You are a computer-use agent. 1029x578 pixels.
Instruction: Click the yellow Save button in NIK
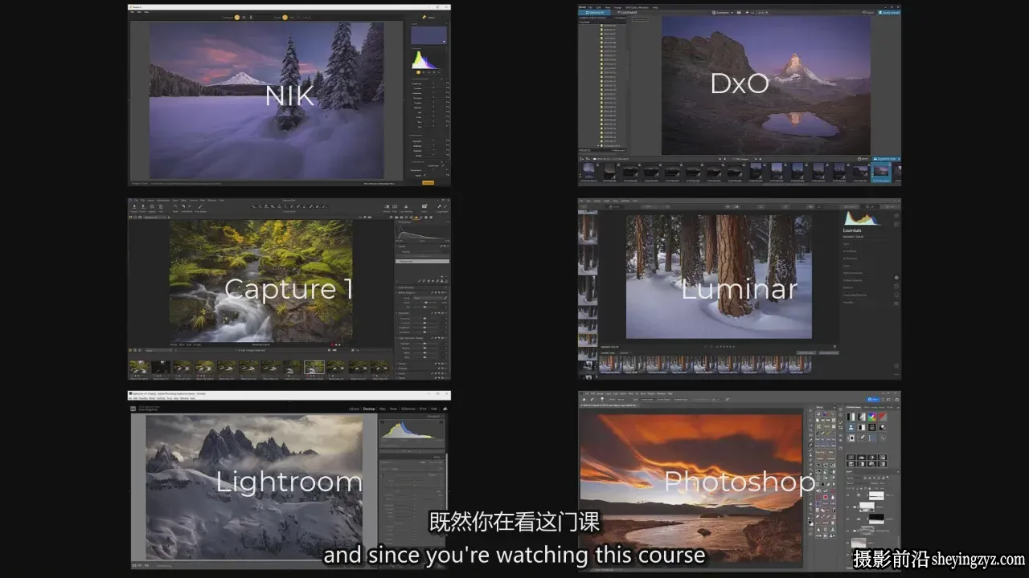click(x=428, y=182)
